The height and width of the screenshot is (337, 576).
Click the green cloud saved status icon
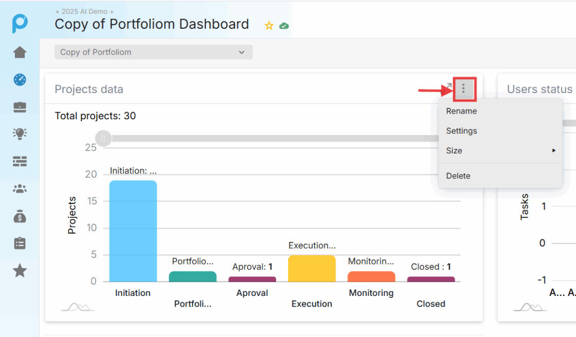pos(284,26)
